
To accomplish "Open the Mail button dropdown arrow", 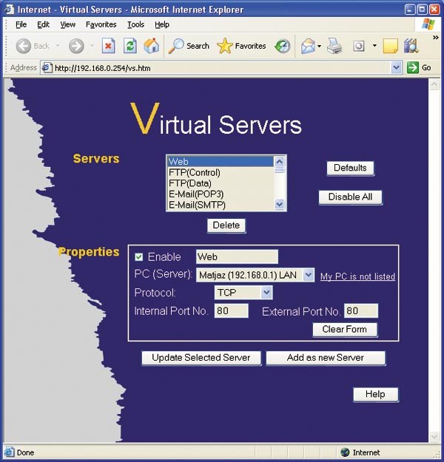I will [319, 47].
